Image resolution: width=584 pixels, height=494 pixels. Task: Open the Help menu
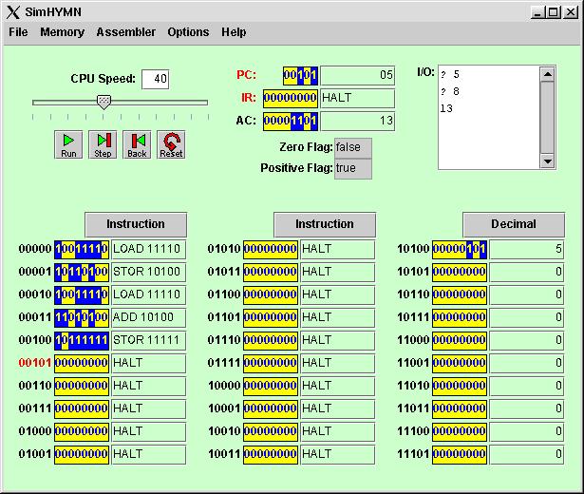coord(234,32)
